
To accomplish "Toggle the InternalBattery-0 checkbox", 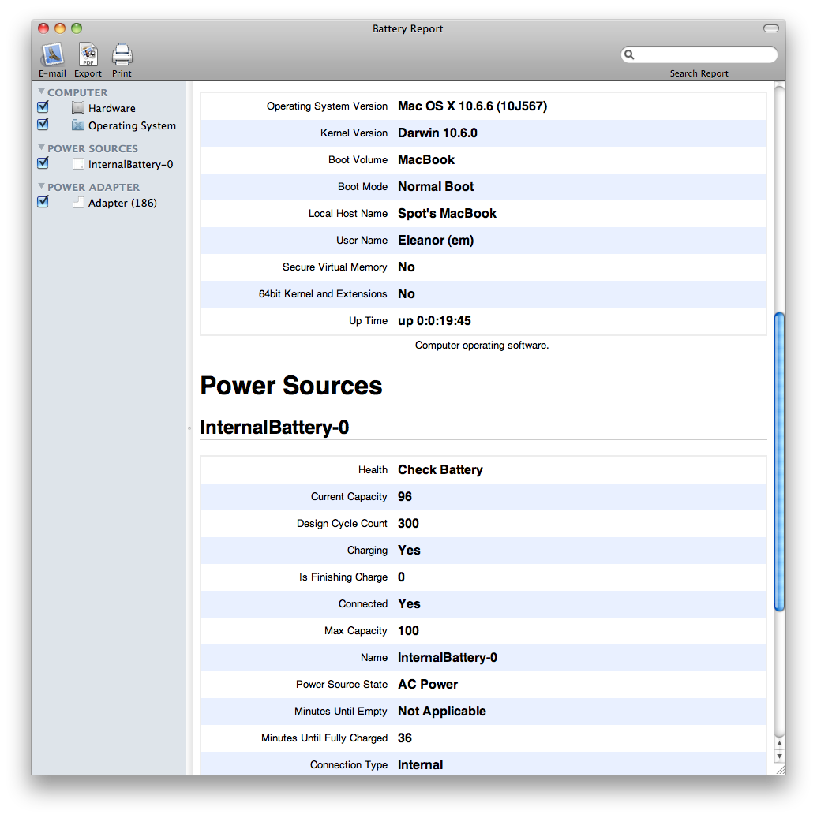I will tap(43, 162).
